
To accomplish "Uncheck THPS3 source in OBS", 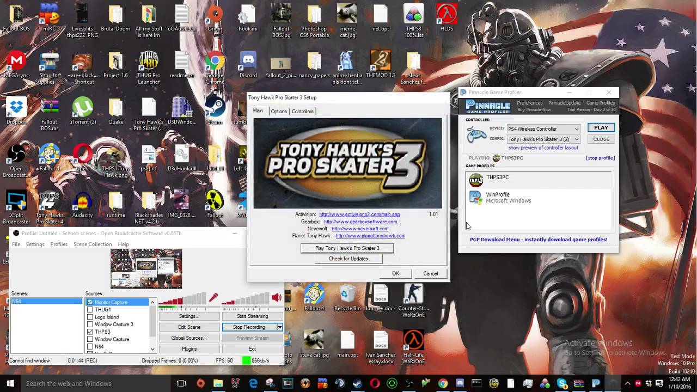I will [90, 332].
